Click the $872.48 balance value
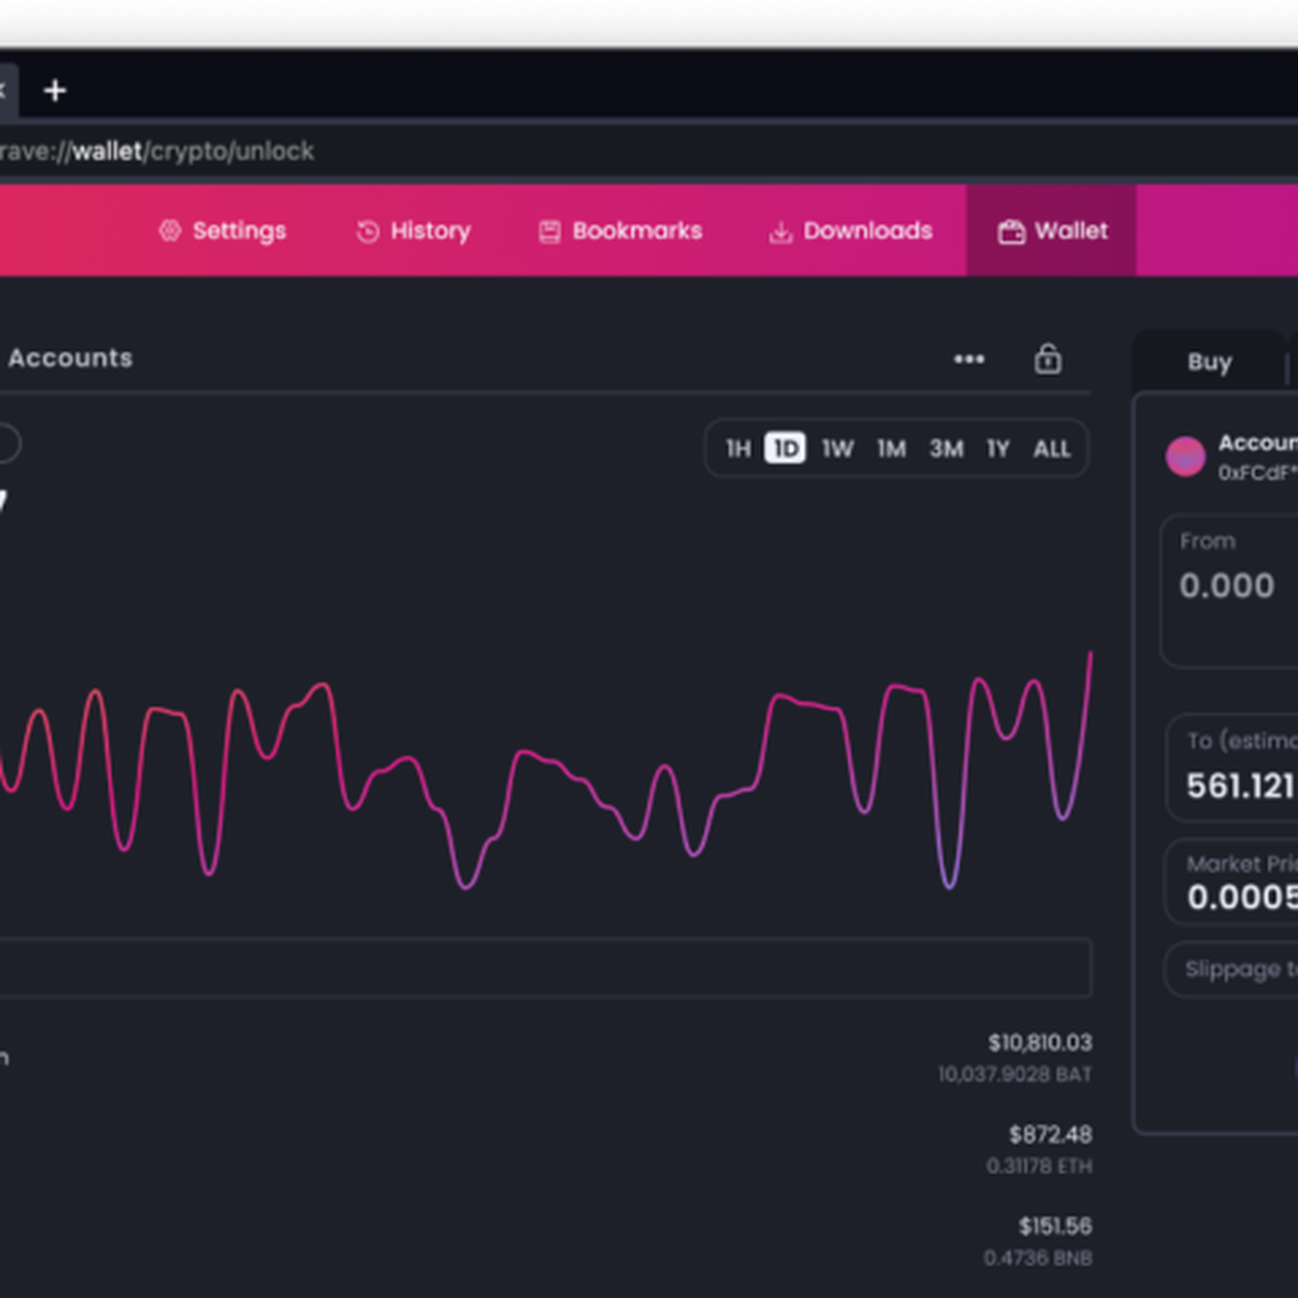Viewport: 1298px width, 1298px height. (x=1050, y=1135)
